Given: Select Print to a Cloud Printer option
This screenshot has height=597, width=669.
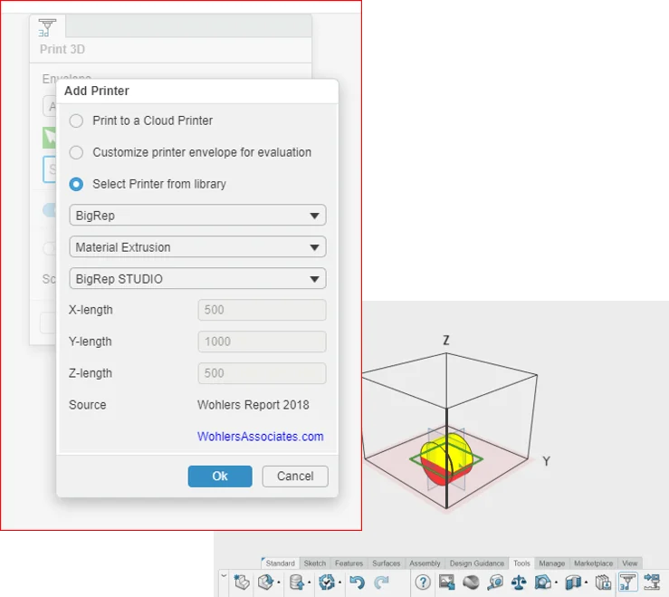Looking at the screenshot, I should coord(77,120).
